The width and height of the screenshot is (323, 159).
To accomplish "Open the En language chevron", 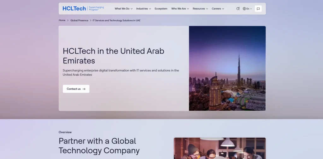I will (251, 9).
